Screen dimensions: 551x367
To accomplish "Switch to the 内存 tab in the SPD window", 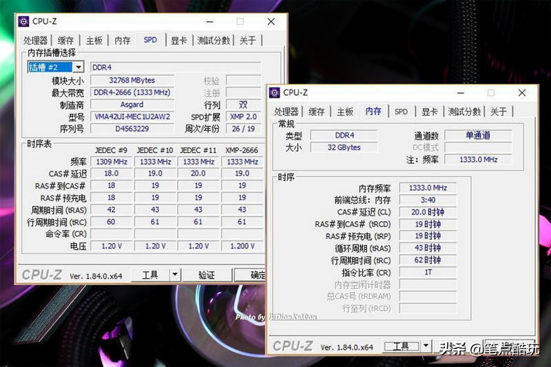I will (x=123, y=41).
